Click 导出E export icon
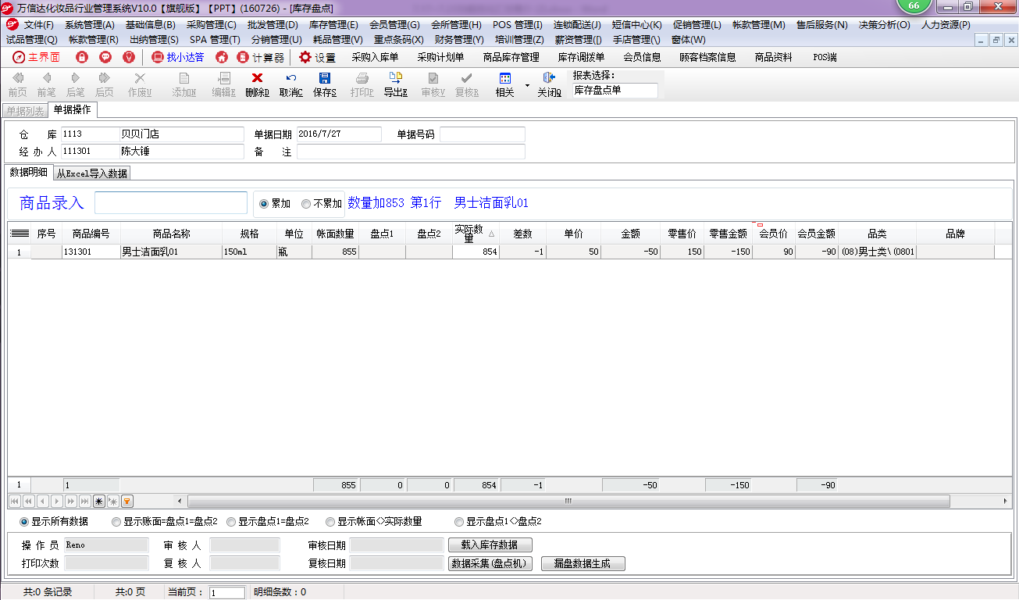The width and height of the screenshot is (1019, 600). tap(395, 78)
